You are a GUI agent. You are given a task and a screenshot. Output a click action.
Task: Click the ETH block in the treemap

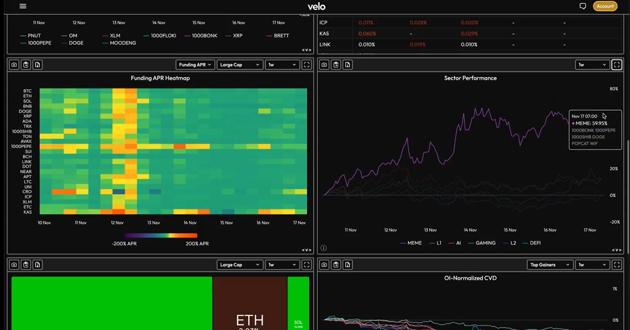(250, 303)
